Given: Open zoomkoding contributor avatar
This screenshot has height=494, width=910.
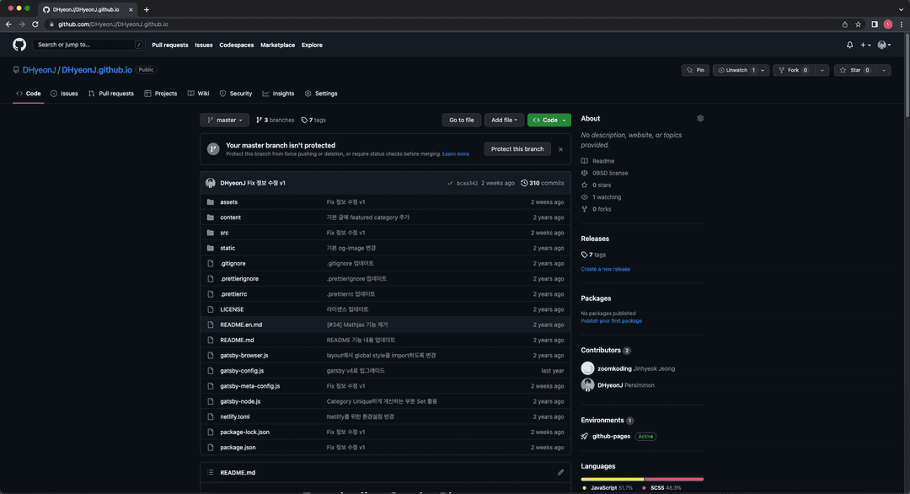Looking at the screenshot, I should (x=587, y=368).
